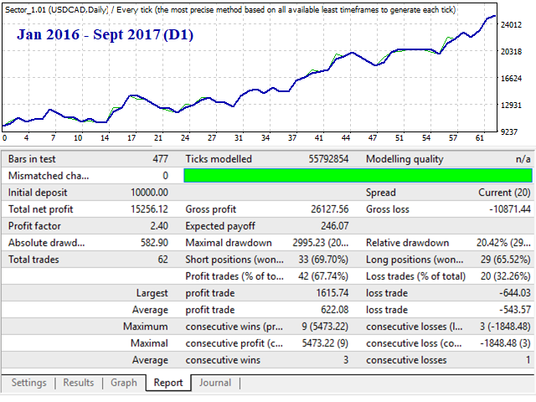Click the trade number 31 axis marker
Image resolution: width=536 pixels, height=402 pixels.
tap(238, 137)
